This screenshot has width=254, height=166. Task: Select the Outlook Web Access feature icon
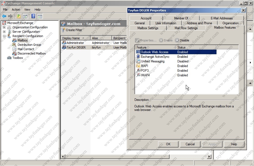[x=138, y=52]
